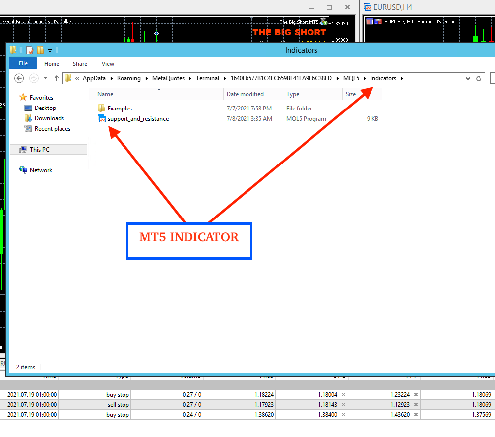Viewport: 495px width, 437px height.
Task: Sort by Type column header
Action: (312, 94)
